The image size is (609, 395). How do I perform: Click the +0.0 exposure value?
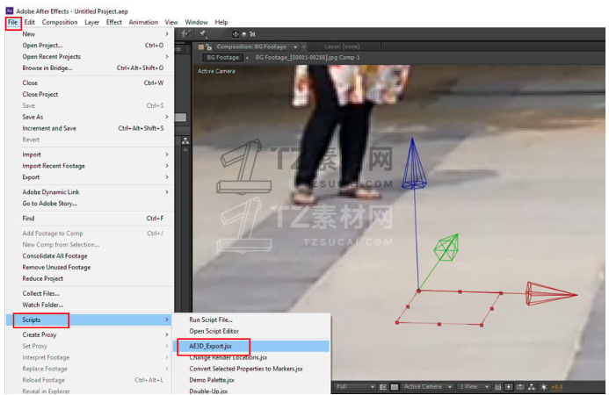pyautogui.click(x=556, y=387)
